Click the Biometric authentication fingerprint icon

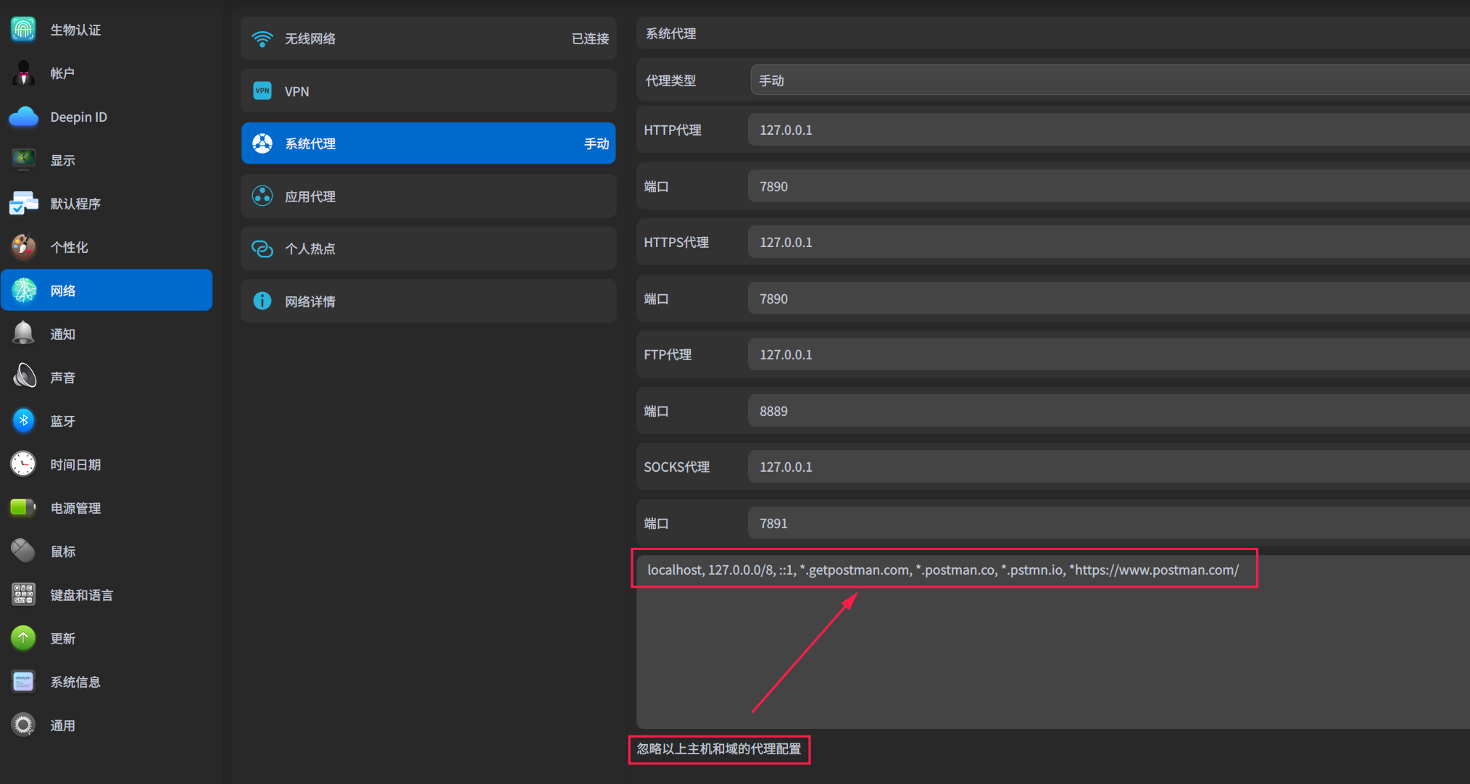click(x=23, y=29)
